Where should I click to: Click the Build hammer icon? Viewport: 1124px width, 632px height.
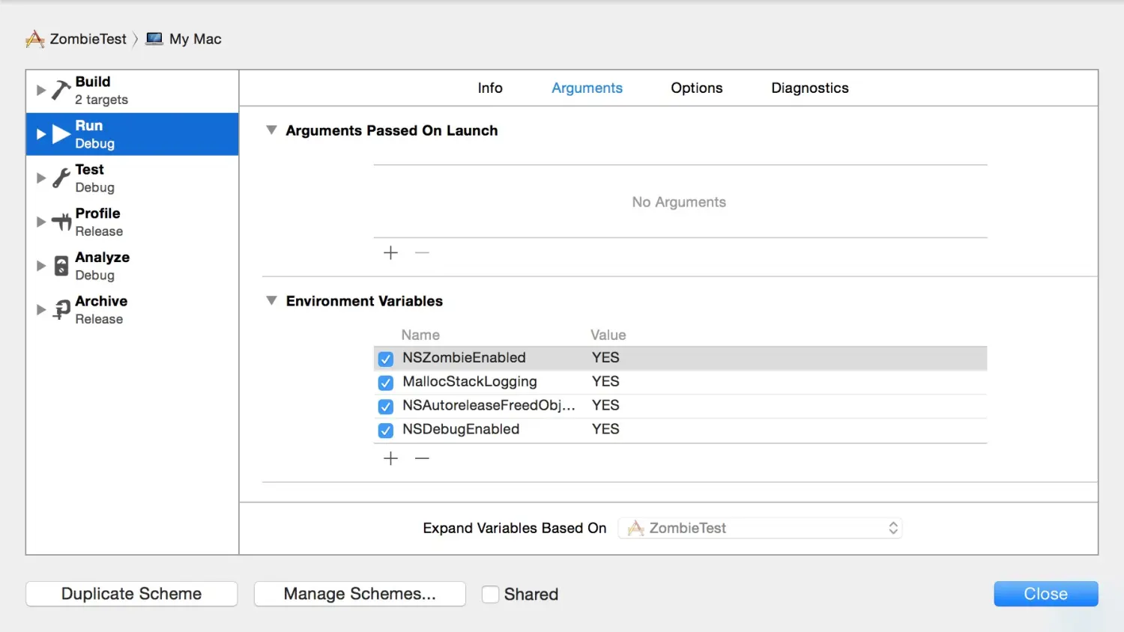(x=61, y=90)
